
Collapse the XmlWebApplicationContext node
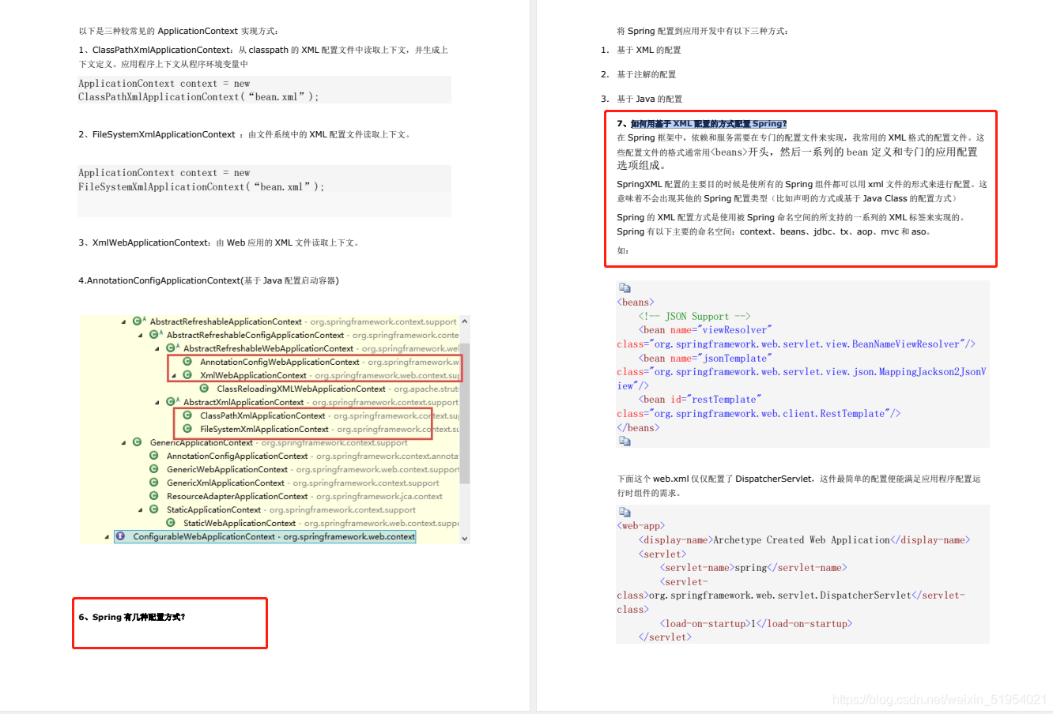174,376
